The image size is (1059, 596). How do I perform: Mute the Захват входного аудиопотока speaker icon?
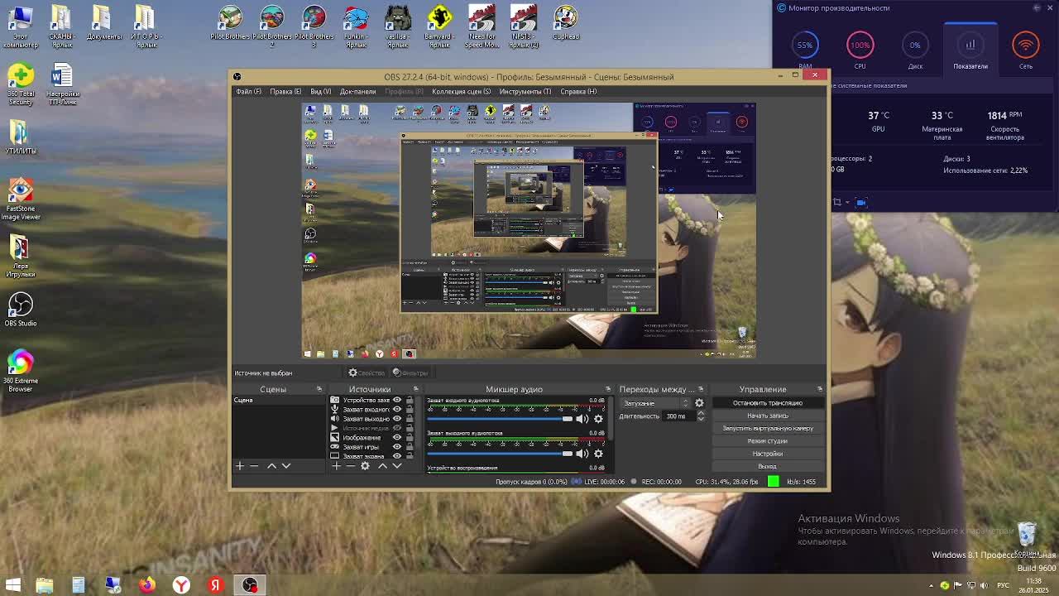pos(582,419)
